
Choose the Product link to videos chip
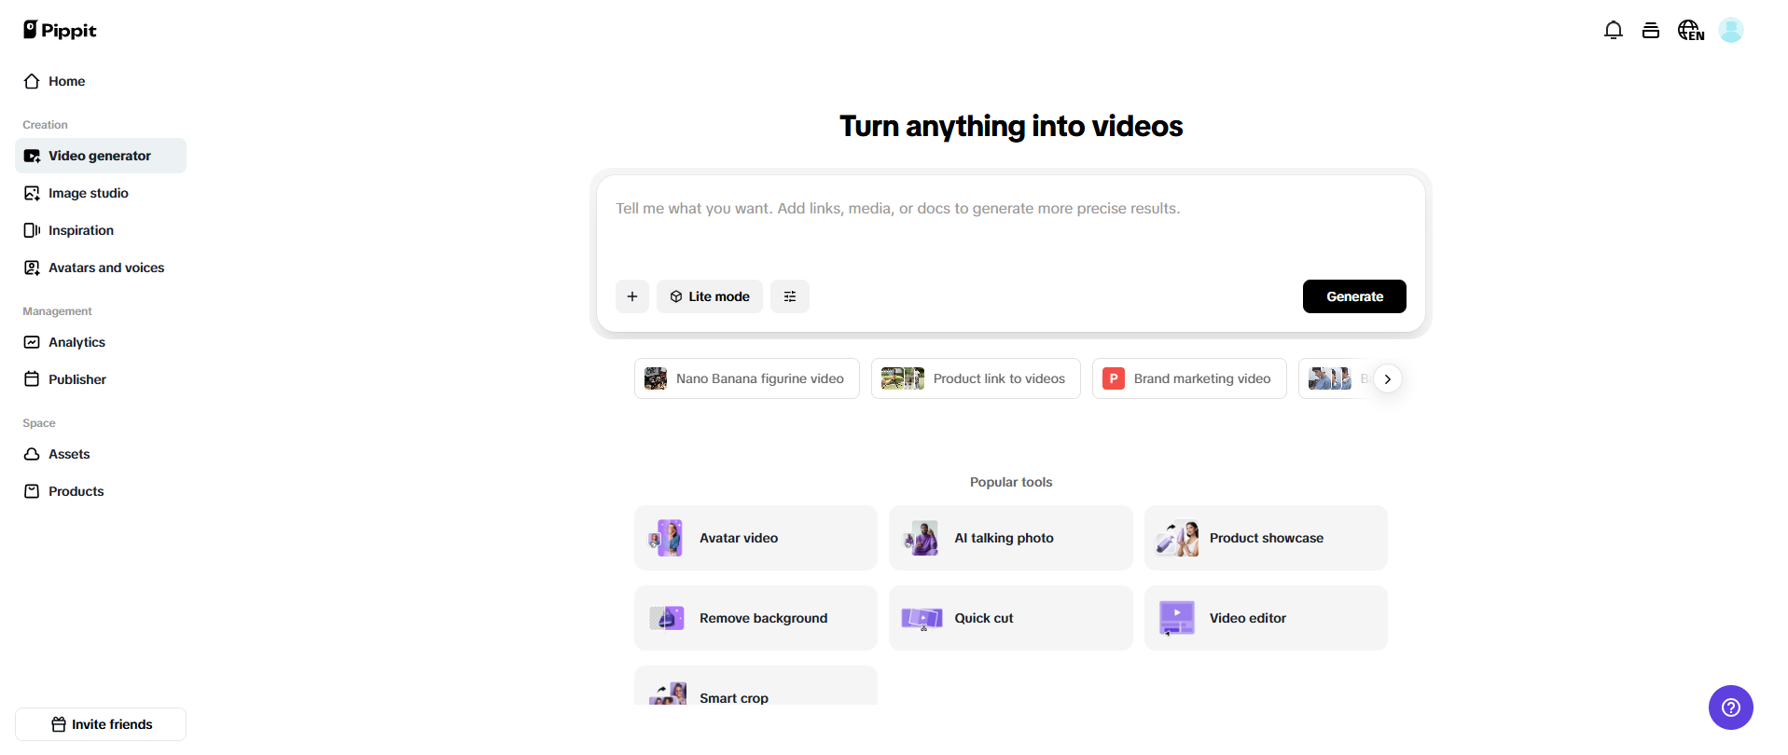click(x=976, y=378)
